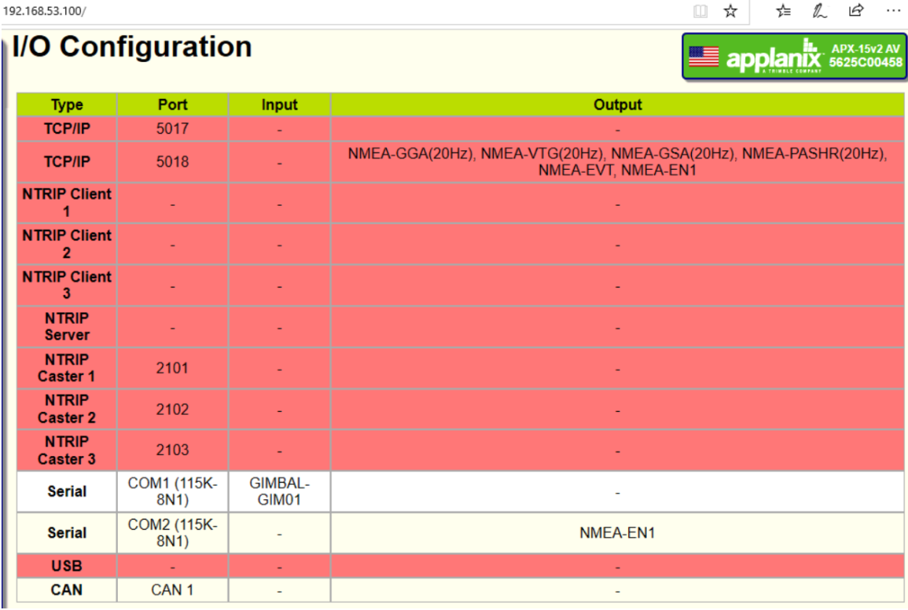This screenshot has width=908, height=610.
Task: Click the CAN row label
Action: (x=67, y=590)
